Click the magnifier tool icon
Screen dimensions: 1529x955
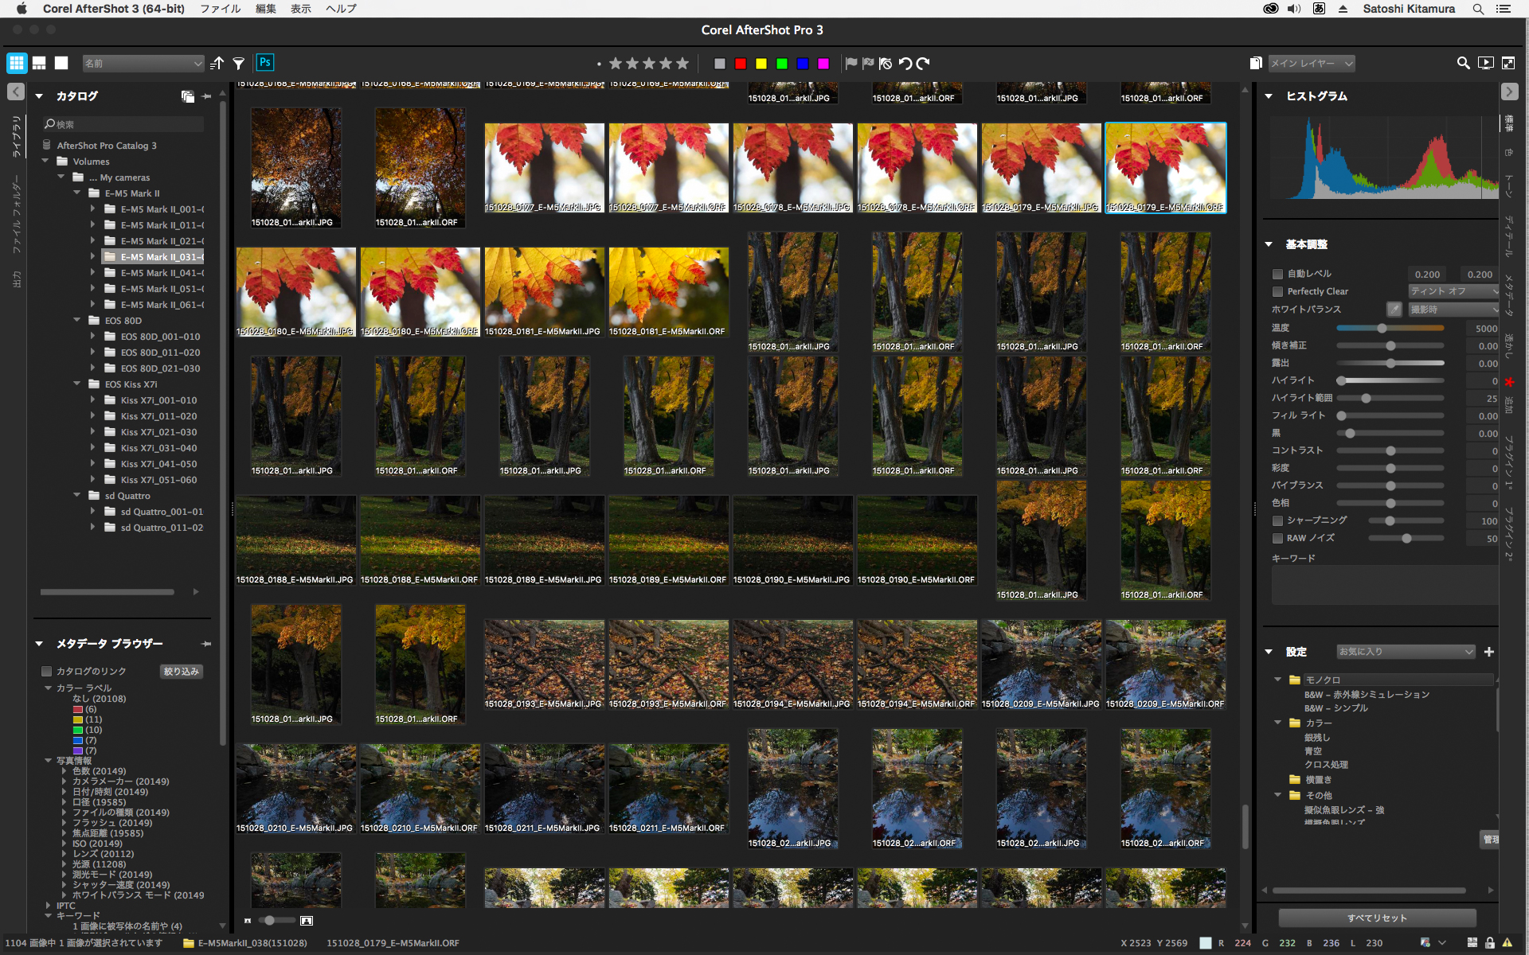(x=1463, y=63)
